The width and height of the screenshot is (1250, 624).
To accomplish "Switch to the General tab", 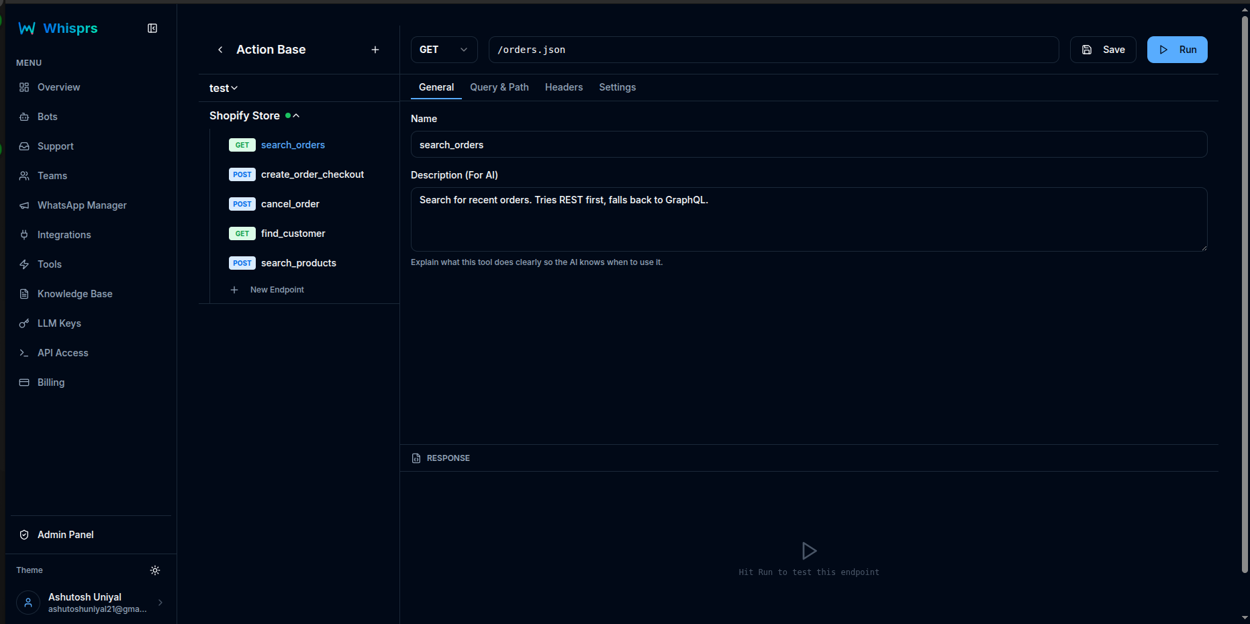I will pyautogui.click(x=436, y=87).
